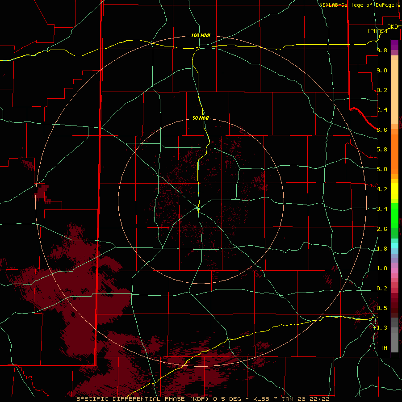Click the 0.5 DEG elevation text
This screenshot has width=402, height=402.
pyautogui.click(x=227, y=399)
